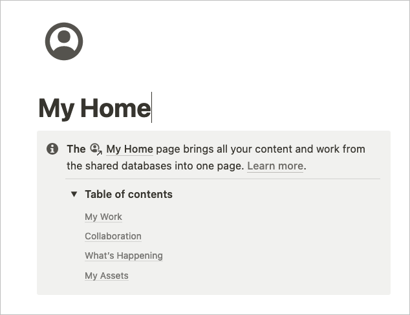Jump to the My Work section
This screenshot has height=315, width=410.
(103, 217)
